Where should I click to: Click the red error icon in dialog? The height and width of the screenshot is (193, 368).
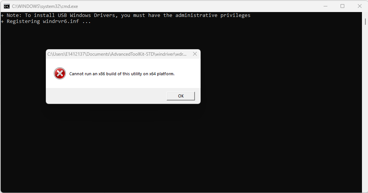tap(60, 73)
